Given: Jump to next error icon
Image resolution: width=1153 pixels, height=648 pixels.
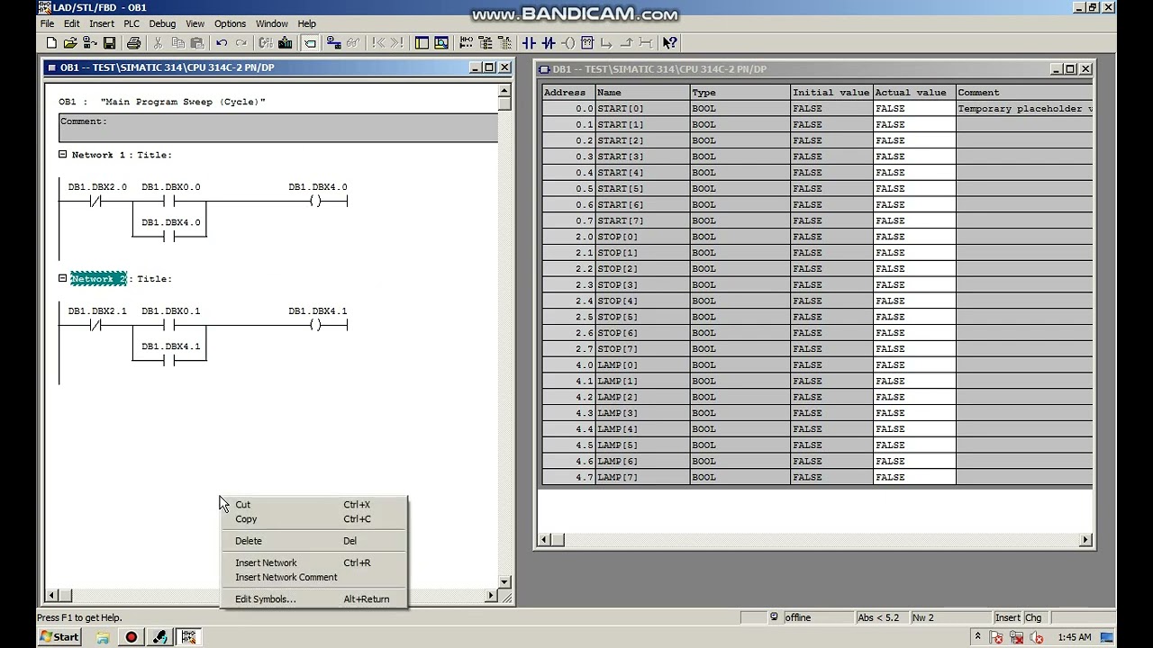Looking at the screenshot, I should click(x=396, y=43).
